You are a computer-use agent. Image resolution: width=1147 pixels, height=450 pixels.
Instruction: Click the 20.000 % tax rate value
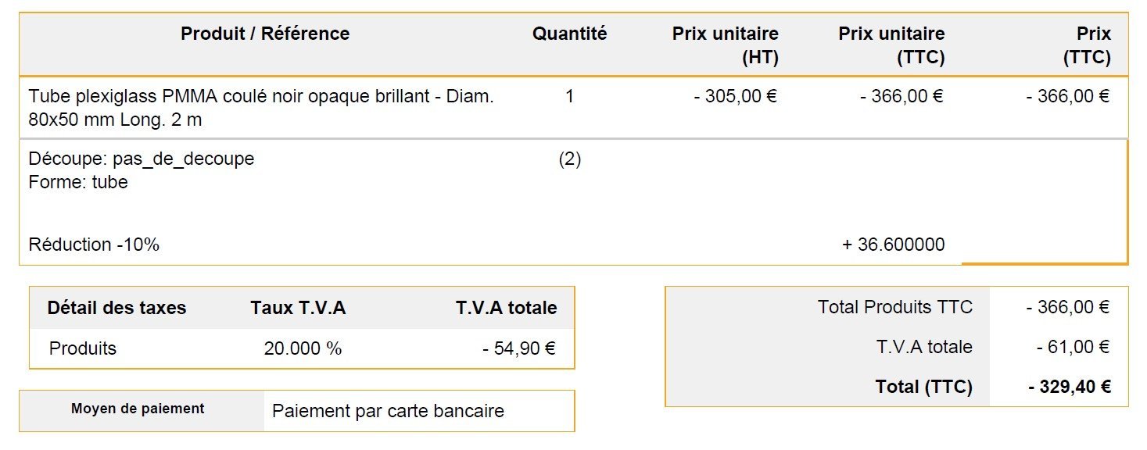tap(303, 348)
